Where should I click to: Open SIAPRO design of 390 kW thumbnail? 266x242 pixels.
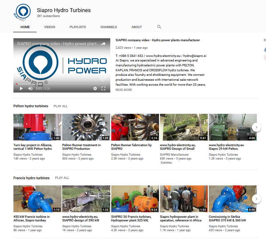point(86,199)
